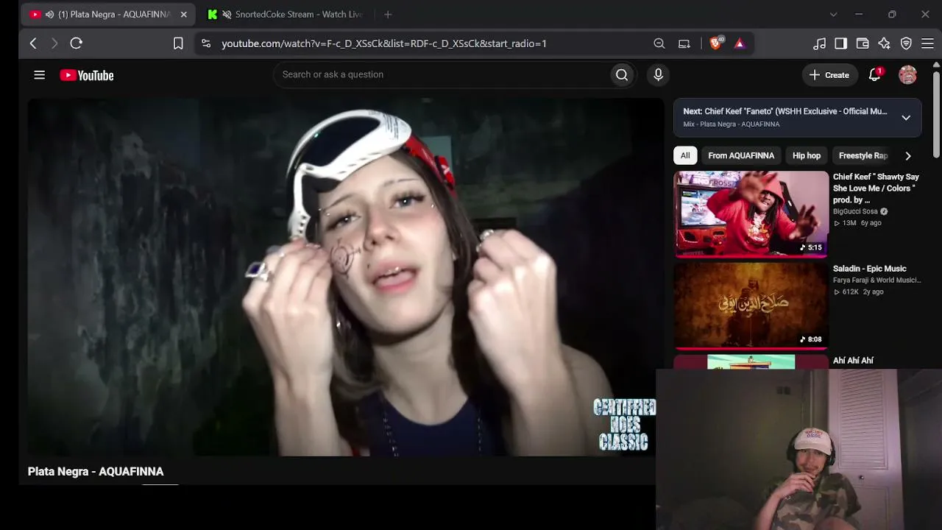Image resolution: width=942 pixels, height=530 pixels.
Task: Click the Plata Negra video player
Action: coord(346,278)
